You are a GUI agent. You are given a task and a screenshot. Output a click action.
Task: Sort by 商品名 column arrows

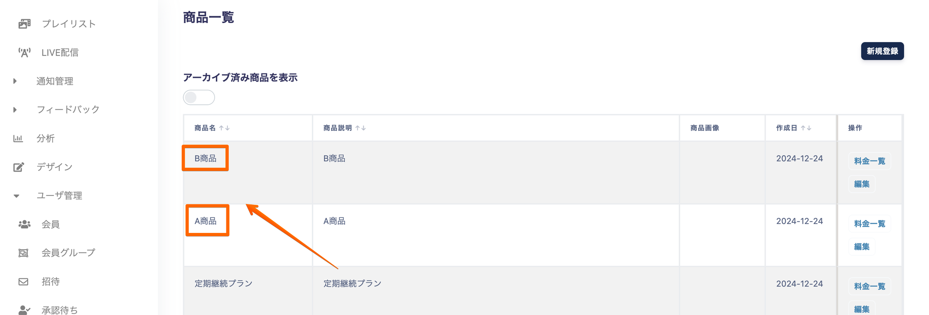(224, 128)
